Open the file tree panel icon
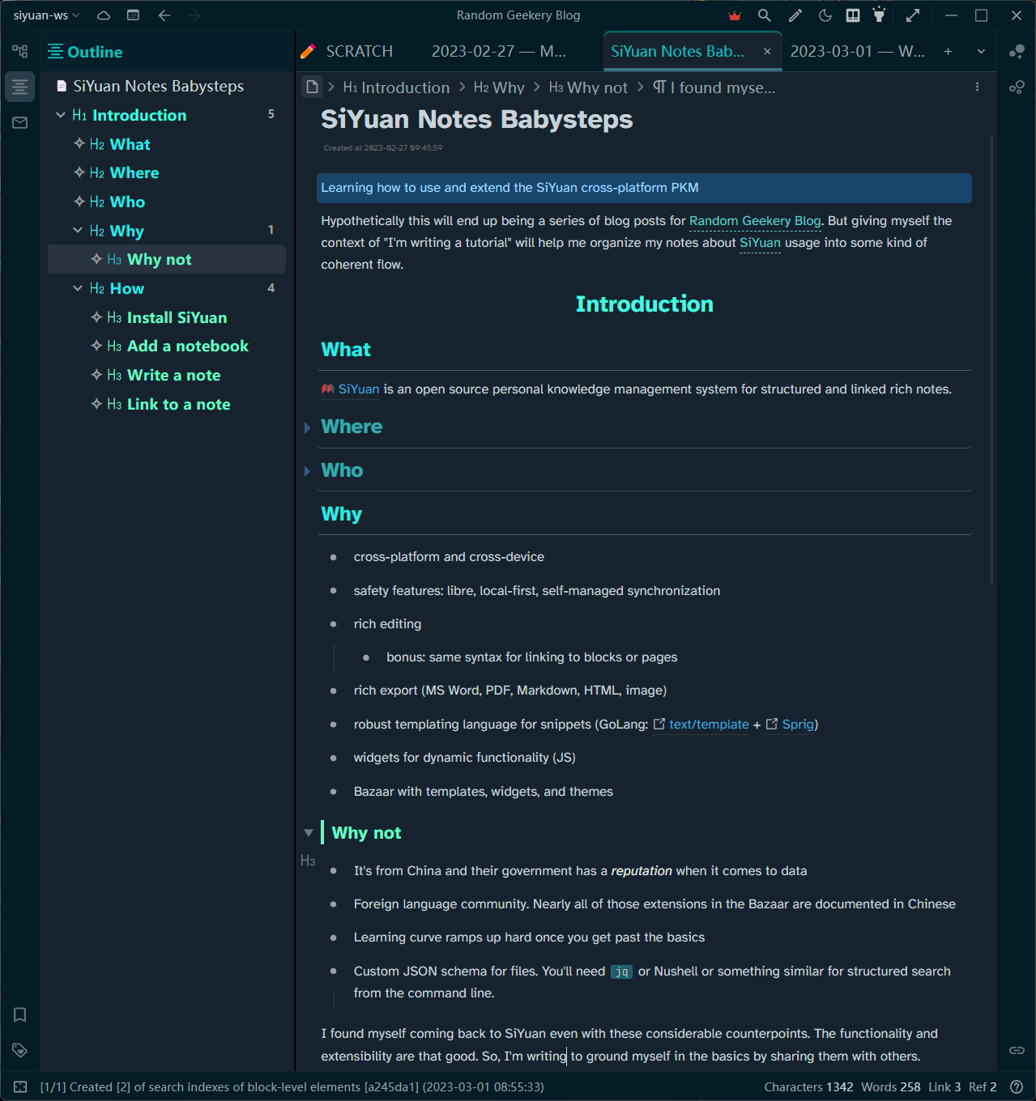The image size is (1036, 1101). point(20,52)
